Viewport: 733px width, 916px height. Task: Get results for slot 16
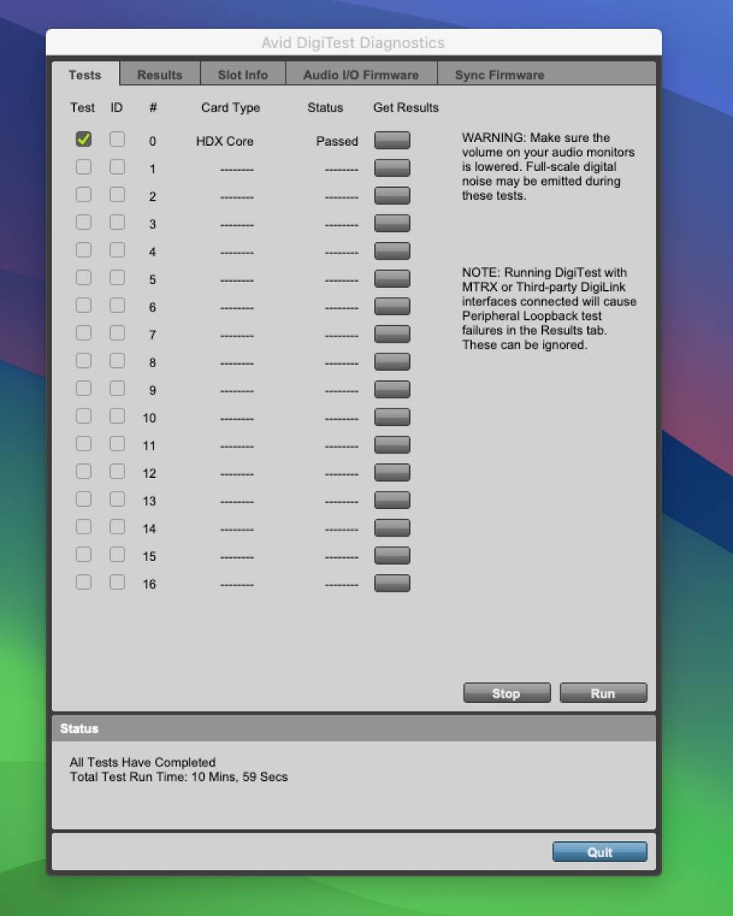tap(392, 583)
